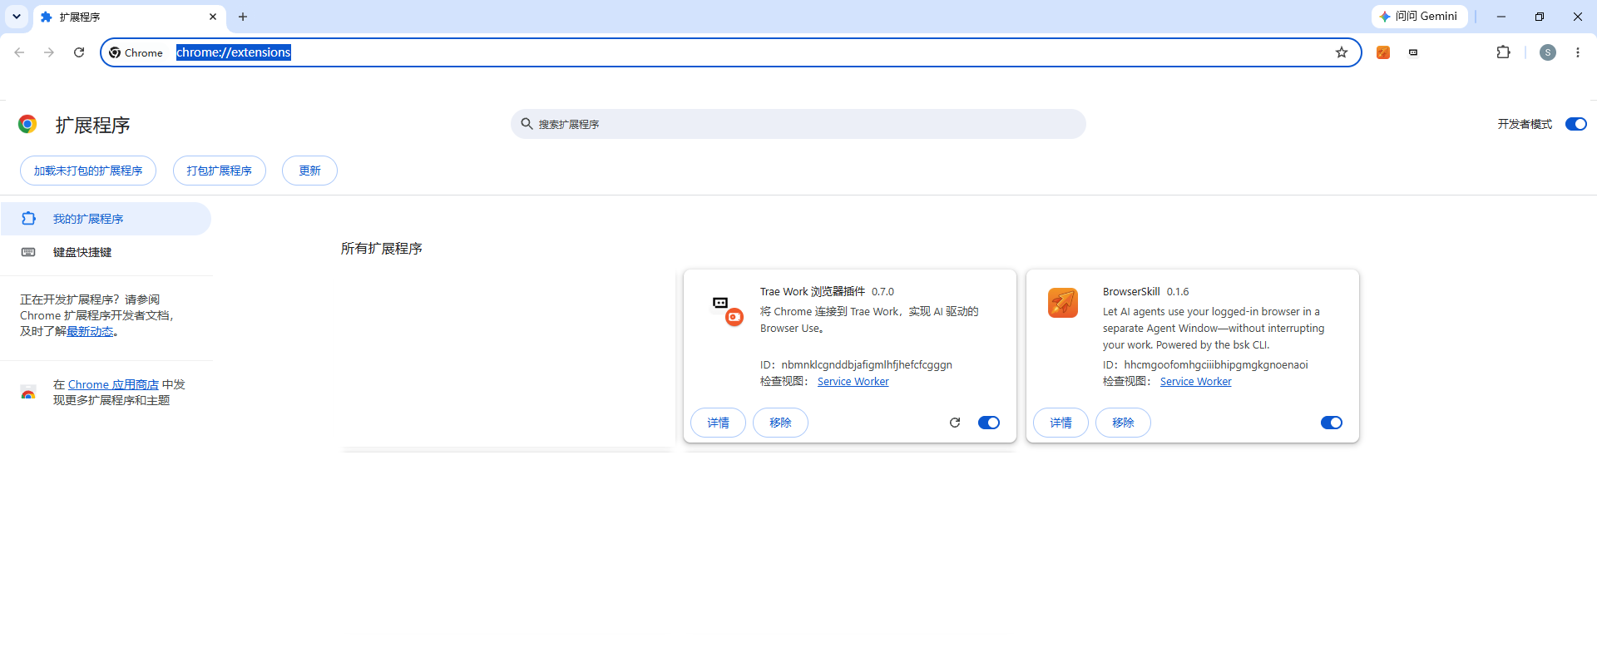The image size is (1597, 663).
Task: Inspect Trae Work Service Worker link
Action: [853, 382]
